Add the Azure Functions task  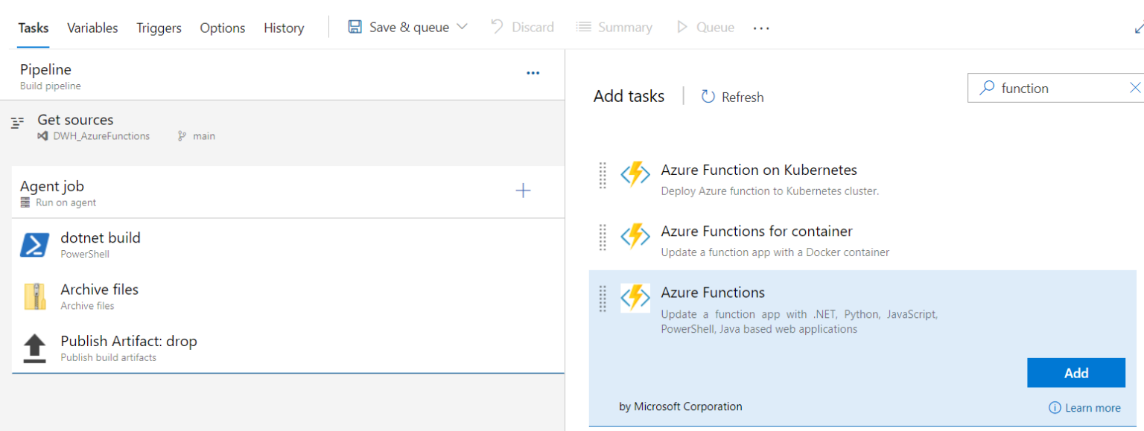coord(1075,372)
